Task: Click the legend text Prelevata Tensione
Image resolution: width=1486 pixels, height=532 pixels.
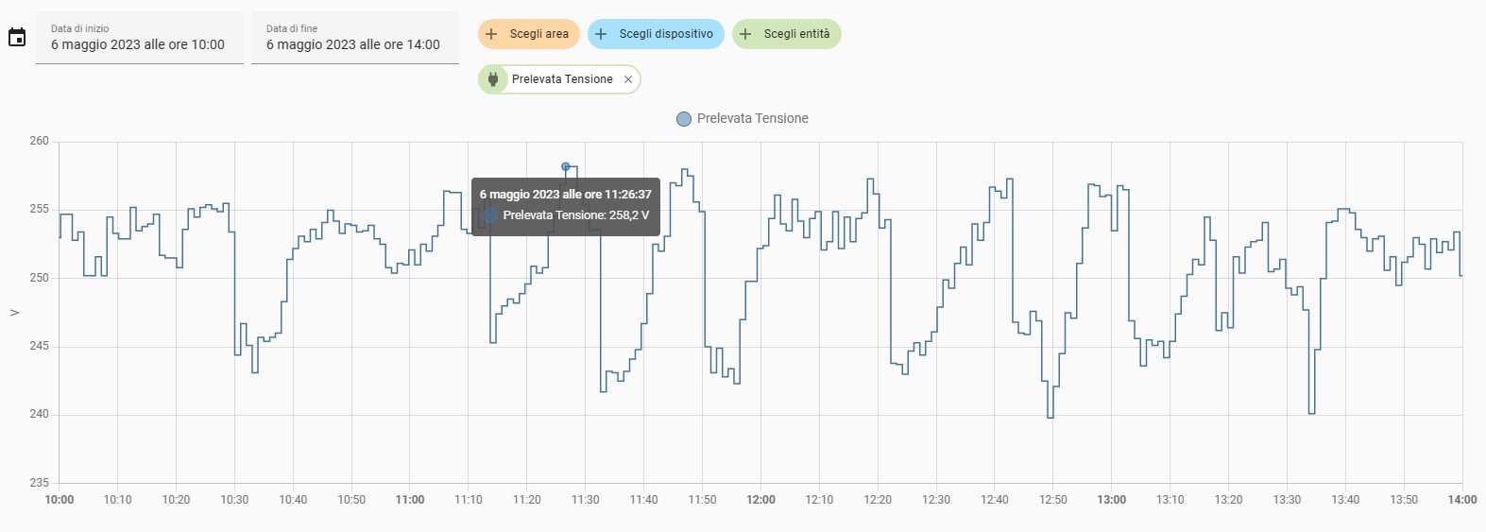Action: (x=752, y=119)
